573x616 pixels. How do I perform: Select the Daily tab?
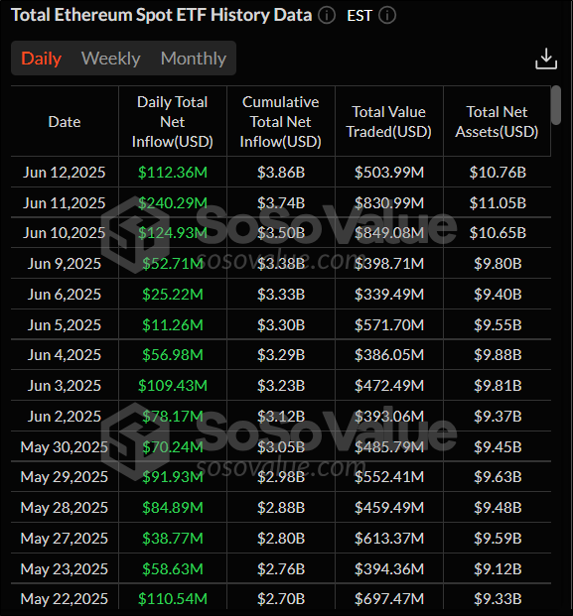42,59
